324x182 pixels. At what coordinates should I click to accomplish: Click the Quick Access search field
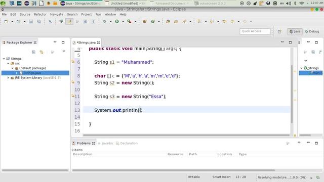255,31
